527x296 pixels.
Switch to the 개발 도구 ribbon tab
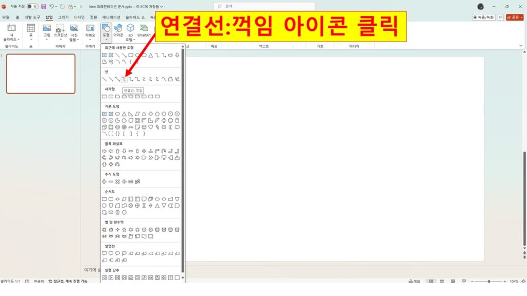tap(32, 17)
